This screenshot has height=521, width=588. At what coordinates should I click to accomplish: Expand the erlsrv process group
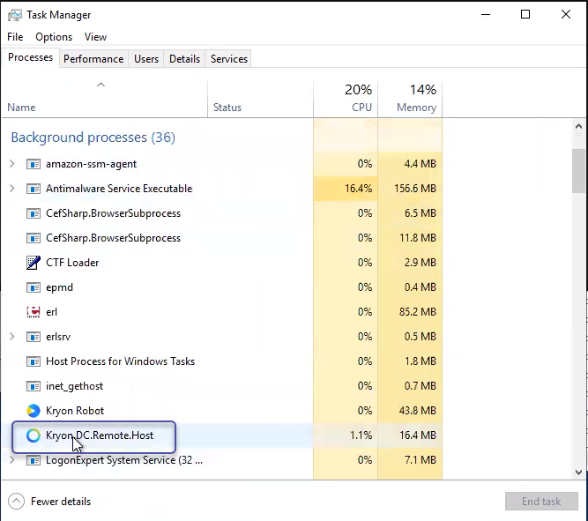coord(12,337)
